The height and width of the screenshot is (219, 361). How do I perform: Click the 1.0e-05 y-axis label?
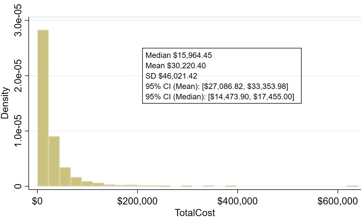tap(19, 131)
